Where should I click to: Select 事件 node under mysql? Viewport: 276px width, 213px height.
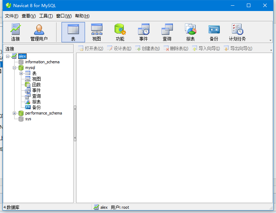pyautogui.click(x=36, y=90)
